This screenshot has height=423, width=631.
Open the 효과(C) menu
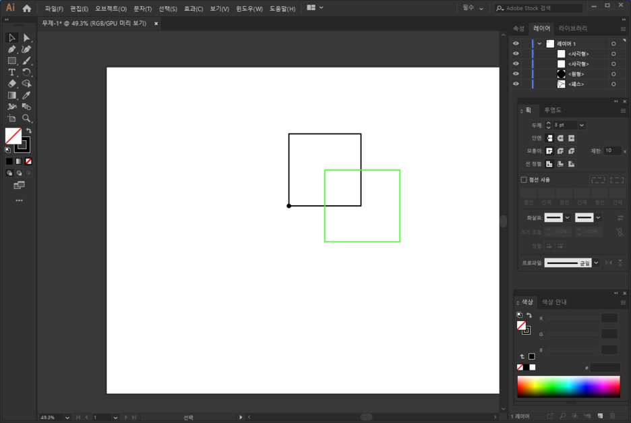pyautogui.click(x=193, y=9)
